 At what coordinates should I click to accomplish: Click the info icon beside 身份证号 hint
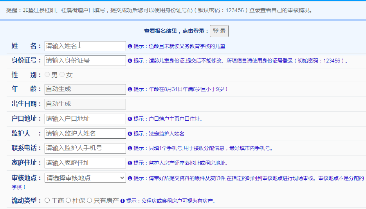130,61
